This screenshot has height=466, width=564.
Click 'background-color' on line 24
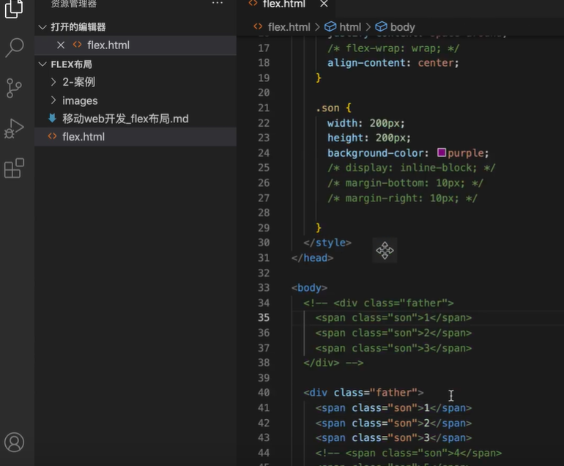375,153
